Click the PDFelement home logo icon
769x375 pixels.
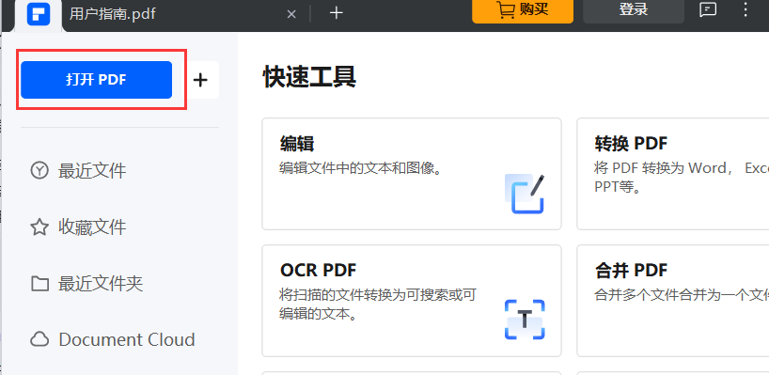[x=39, y=14]
